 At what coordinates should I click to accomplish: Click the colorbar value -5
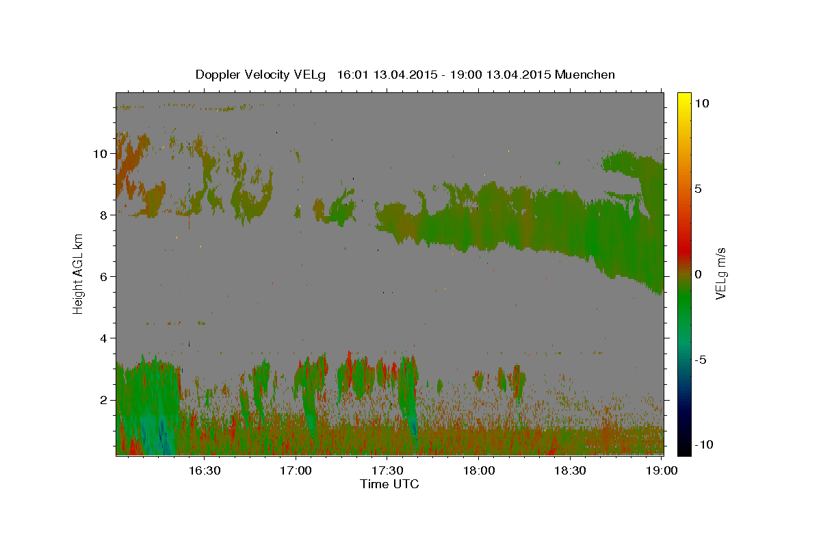click(x=700, y=360)
